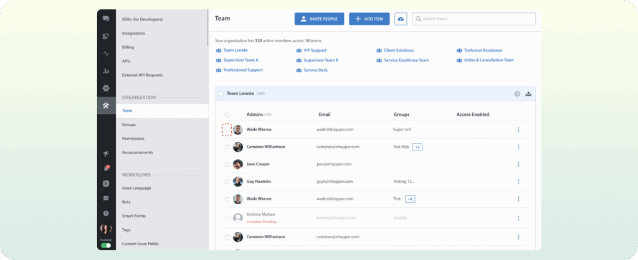The height and width of the screenshot is (260, 638).
Task: Open Bots under Workflows
Action: (x=126, y=202)
